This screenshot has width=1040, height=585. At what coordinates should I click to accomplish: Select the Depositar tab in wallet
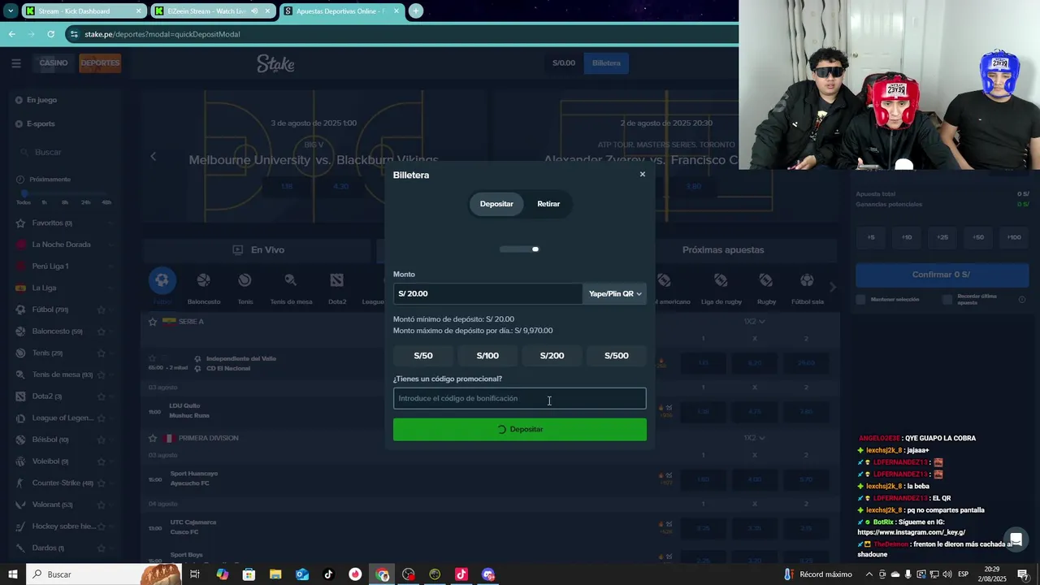point(496,204)
